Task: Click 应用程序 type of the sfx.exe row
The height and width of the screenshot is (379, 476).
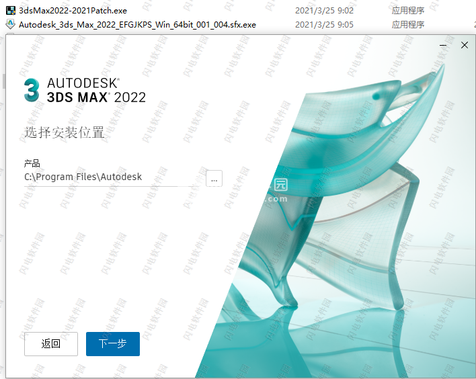Action: [407, 25]
